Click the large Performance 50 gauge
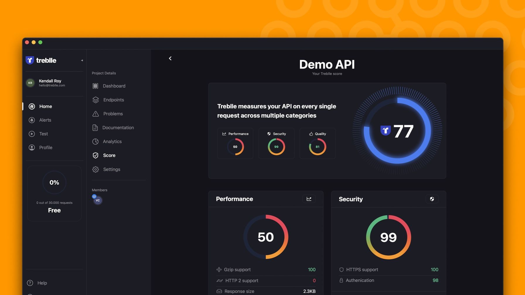The width and height of the screenshot is (525, 295). (x=266, y=237)
